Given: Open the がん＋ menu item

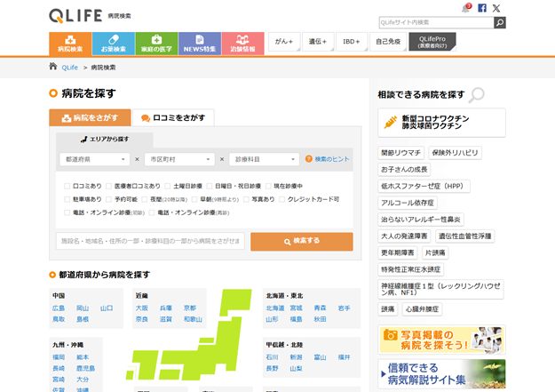Looking at the screenshot, I should (284, 42).
